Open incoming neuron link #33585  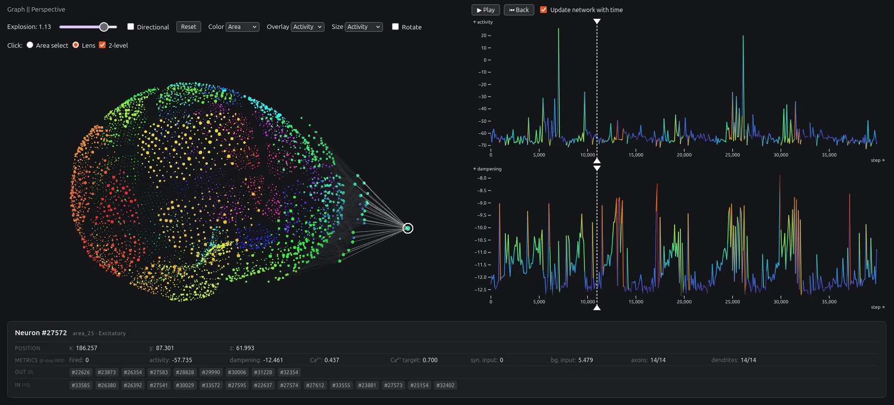(81, 385)
